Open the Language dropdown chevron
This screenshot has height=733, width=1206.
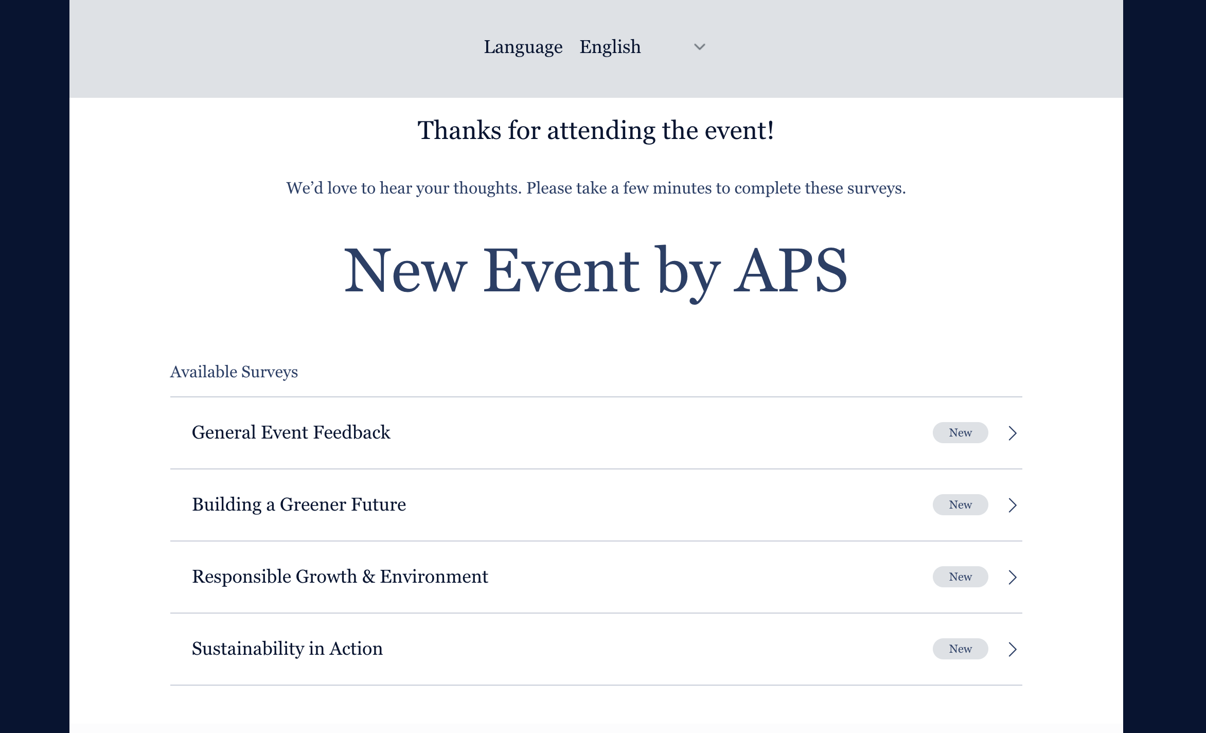pyautogui.click(x=699, y=47)
